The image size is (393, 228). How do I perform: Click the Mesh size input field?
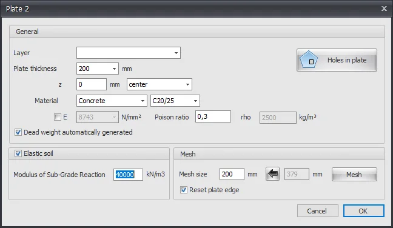click(232, 174)
